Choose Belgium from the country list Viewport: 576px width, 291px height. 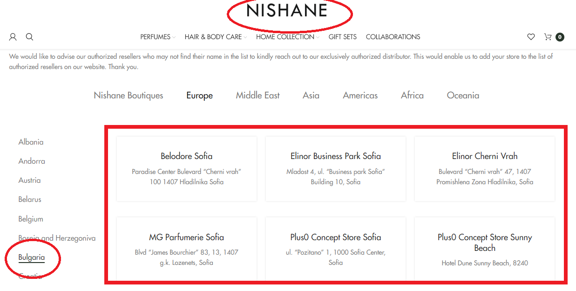coord(31,219)
